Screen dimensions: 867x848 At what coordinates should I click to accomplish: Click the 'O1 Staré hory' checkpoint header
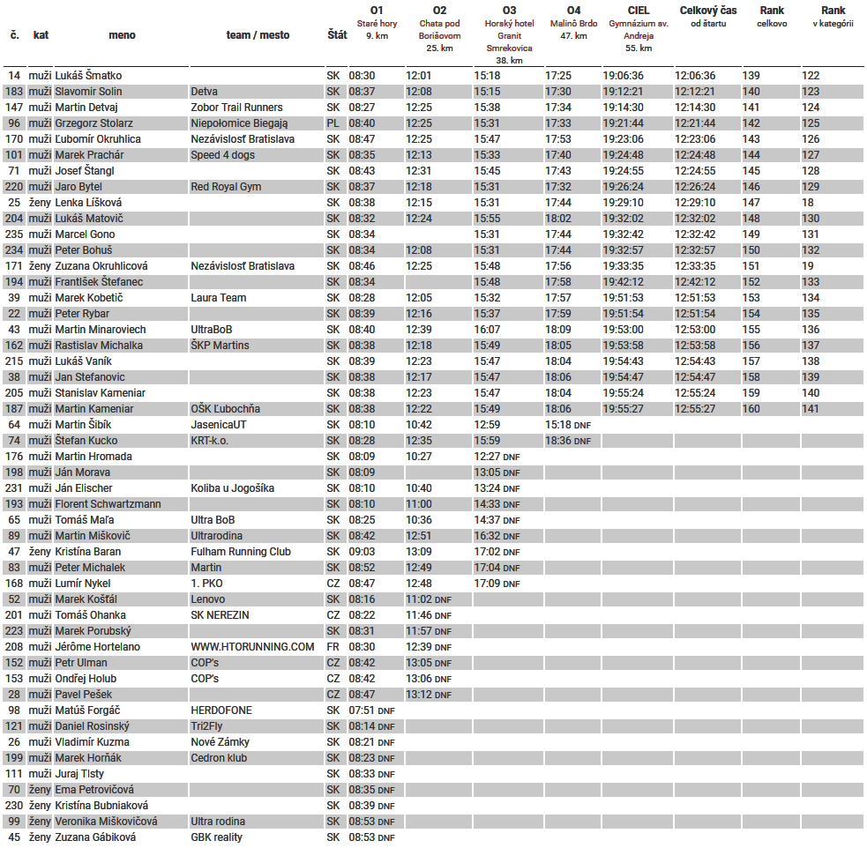[377, 23]
